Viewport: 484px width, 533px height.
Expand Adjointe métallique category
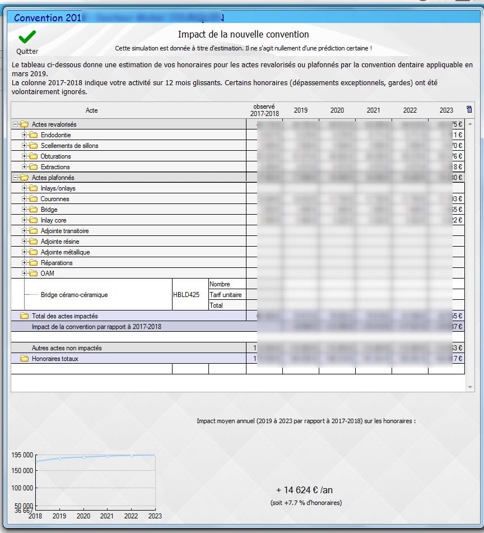click(24, 252)
